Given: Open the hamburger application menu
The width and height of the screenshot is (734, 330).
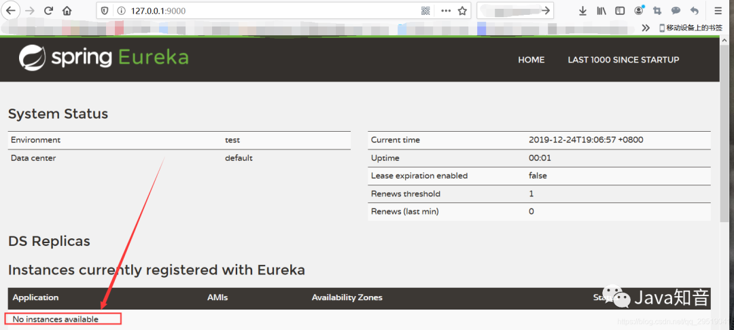Looking at the screenshot, I should (x=718, y=11).
